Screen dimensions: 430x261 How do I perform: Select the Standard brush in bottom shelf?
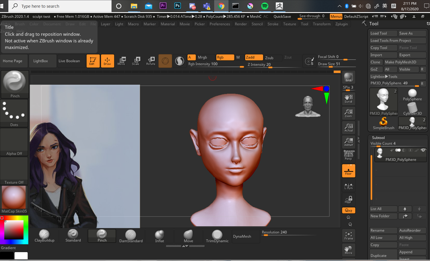coord(73,236)
